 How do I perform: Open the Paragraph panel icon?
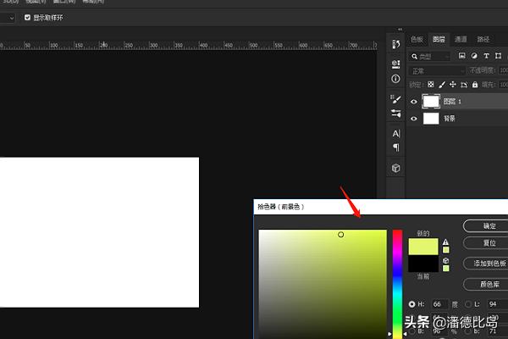coord(395,147)
